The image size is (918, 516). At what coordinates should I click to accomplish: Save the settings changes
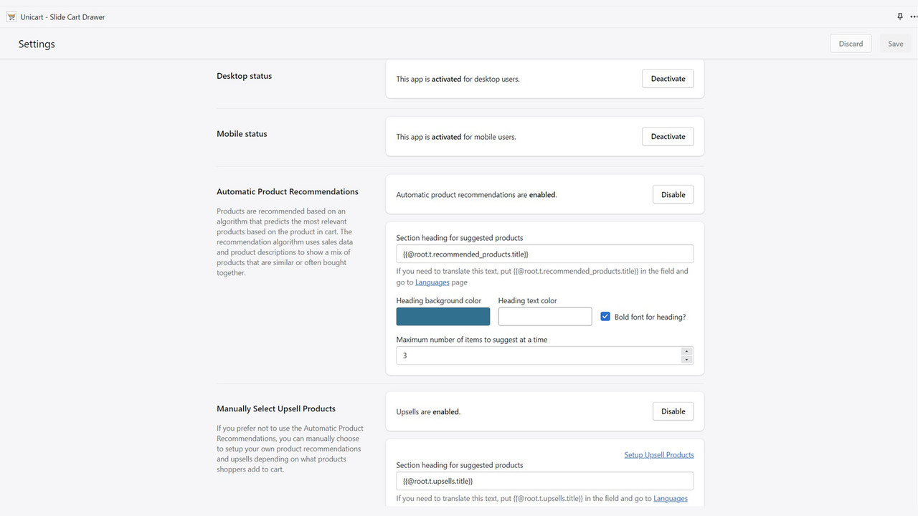click(894, 43)
